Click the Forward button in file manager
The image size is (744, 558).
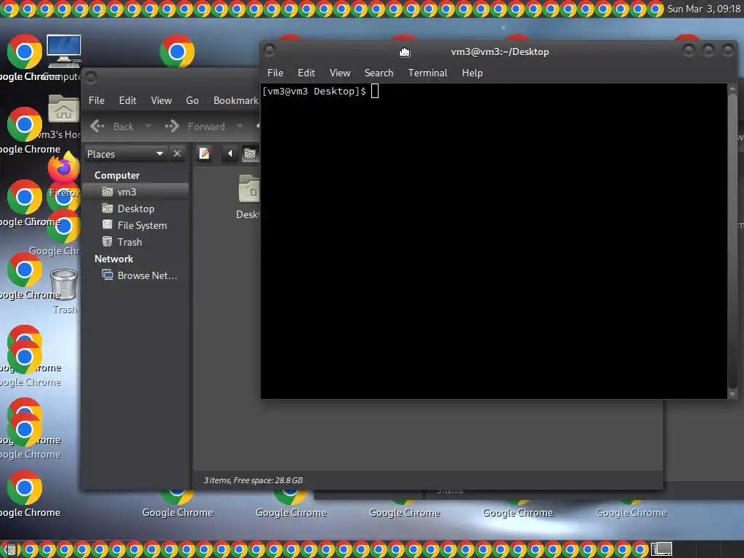click(x=195, y=126)
